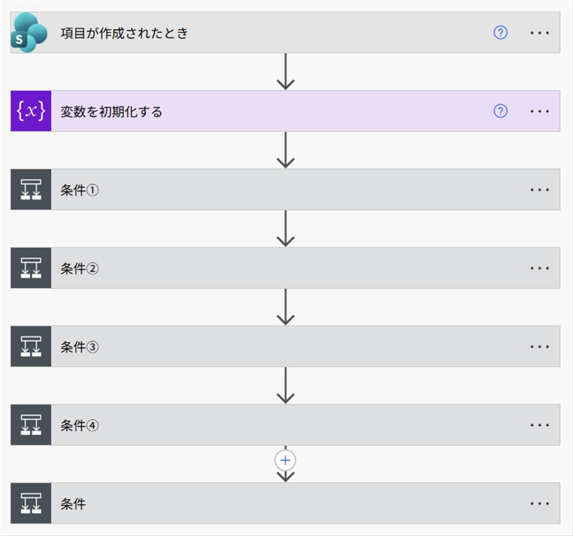Select the final 条件 card title
This screenshot has width=573, height=536.
[73, 504]
